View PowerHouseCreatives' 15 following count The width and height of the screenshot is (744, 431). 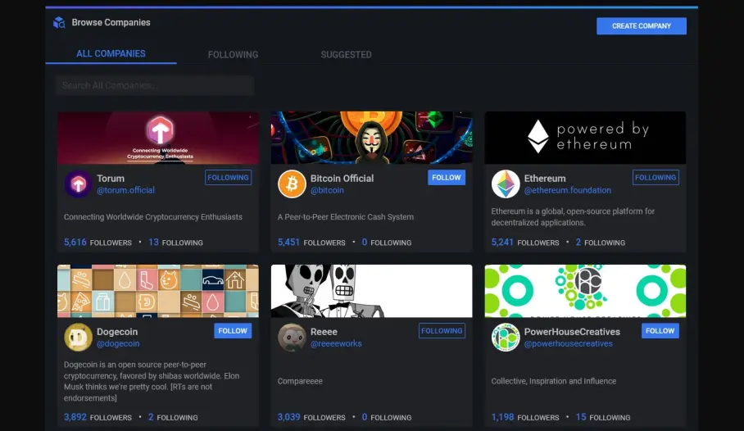tap(603, 417)
